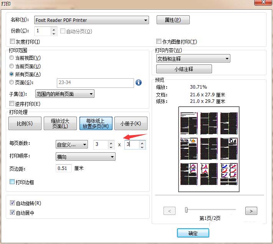Open the print order dropdown

tap(112, 157)
